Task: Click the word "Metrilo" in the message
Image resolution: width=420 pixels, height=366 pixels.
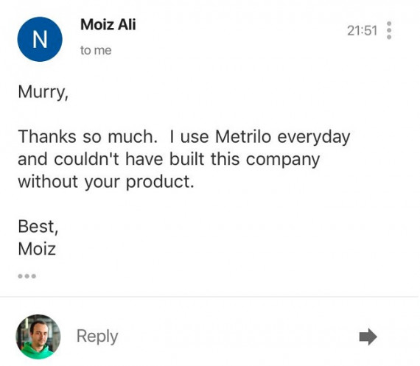Action: [x=243, y=136]
